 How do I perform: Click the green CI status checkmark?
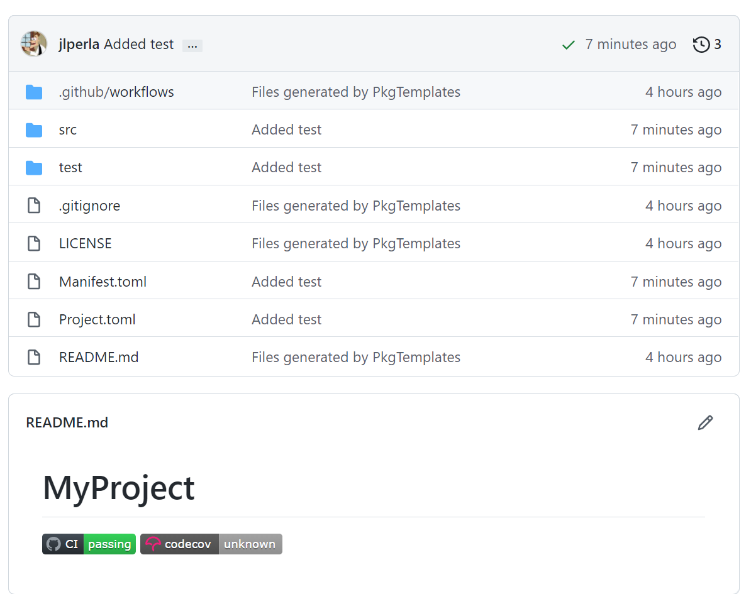569,45
